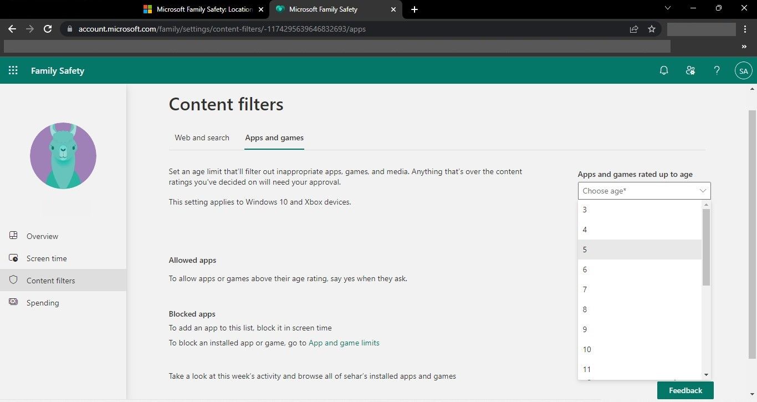This screenshot has width=757, height=402.
Task: Click the llama profile picture
Action: 63,156
